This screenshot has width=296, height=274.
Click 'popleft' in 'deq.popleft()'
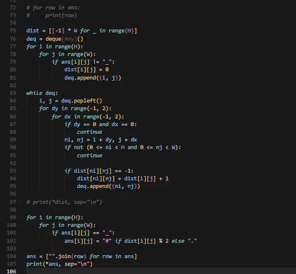click(85, 101)
